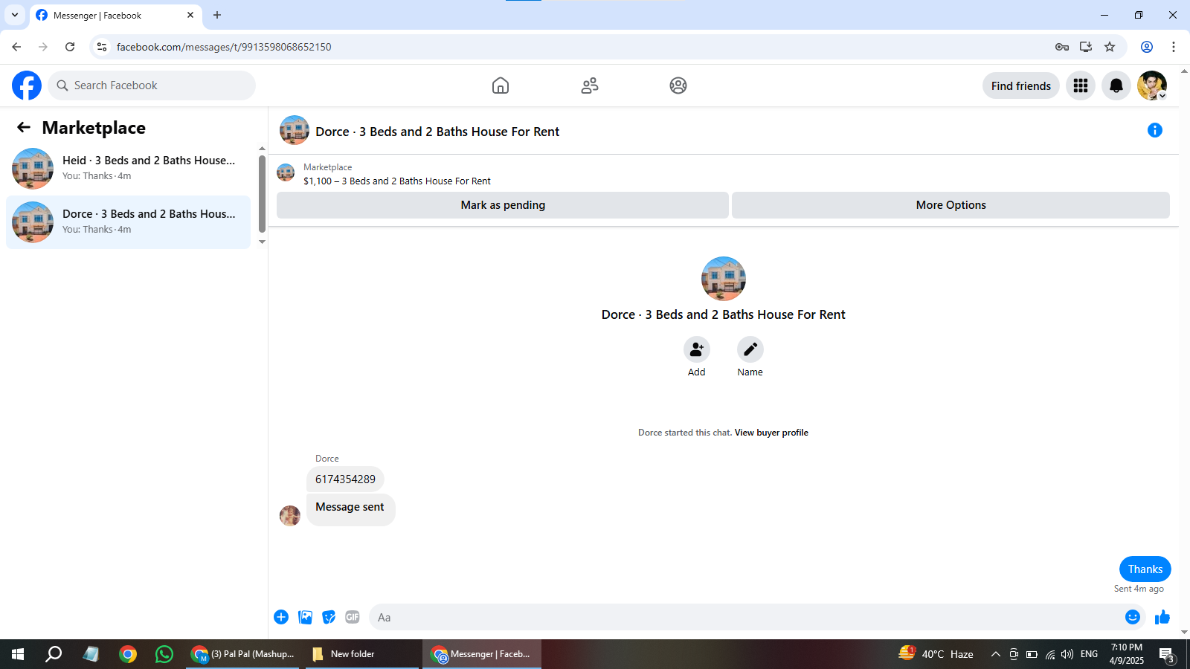Click the large house picture in chat

[724, 279]
